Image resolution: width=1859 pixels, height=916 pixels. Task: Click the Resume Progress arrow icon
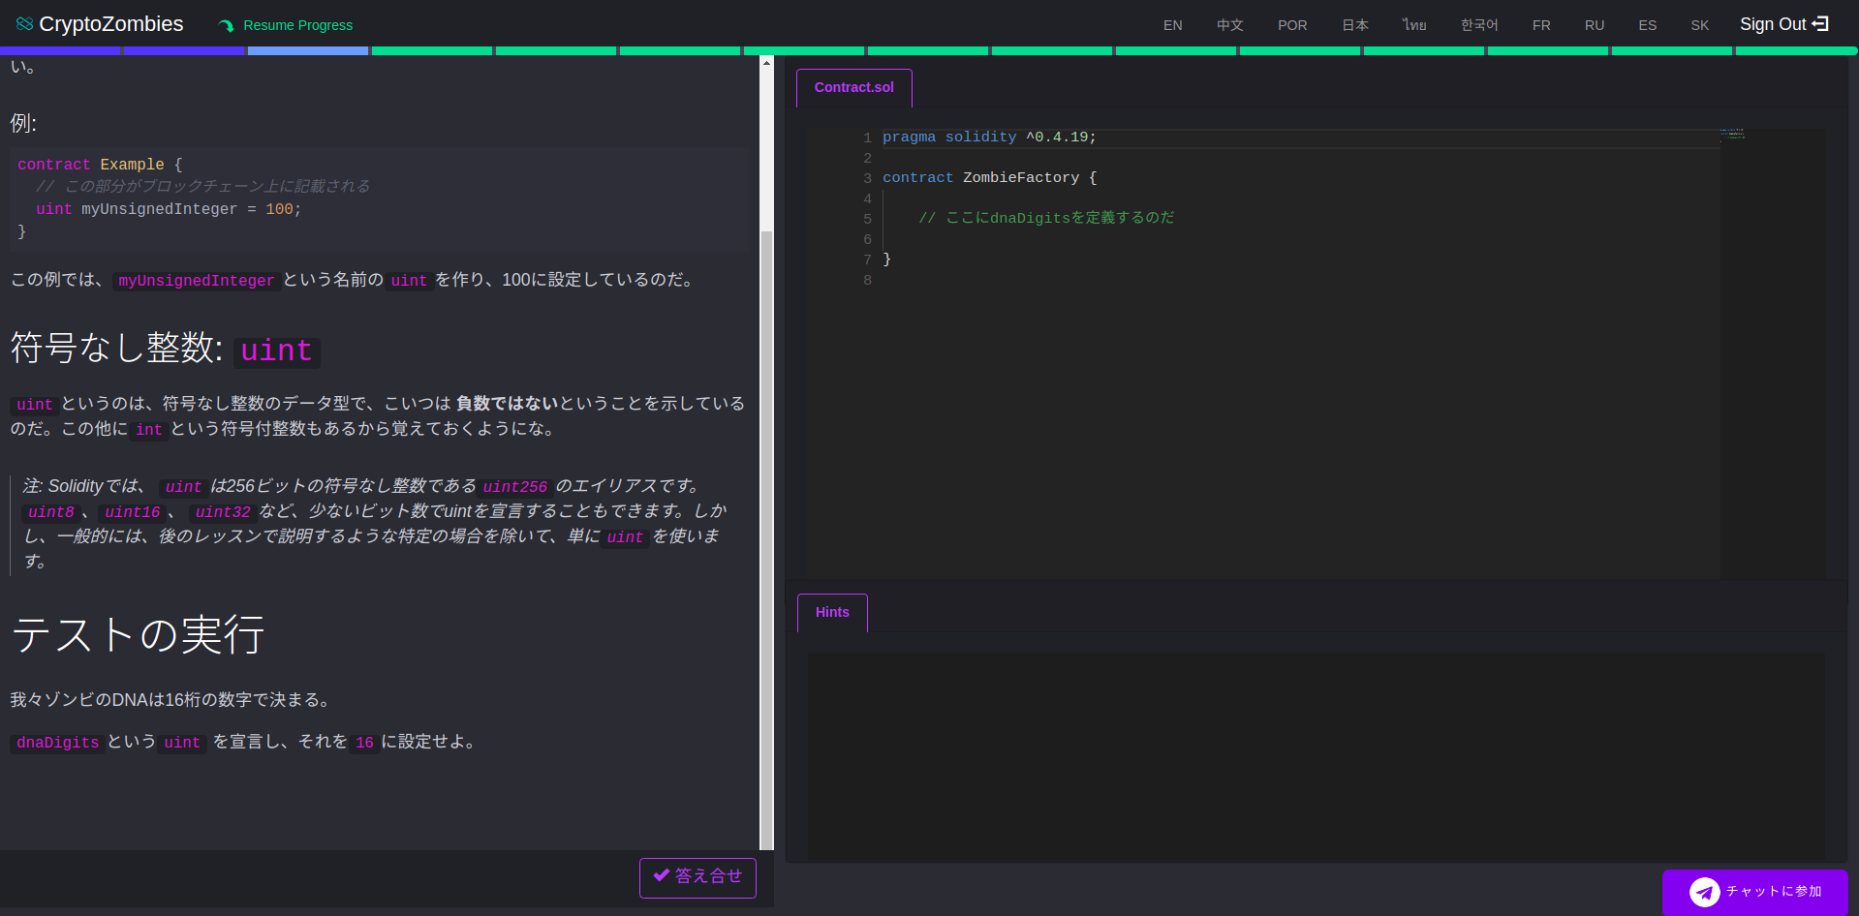[x=227, y=26]
